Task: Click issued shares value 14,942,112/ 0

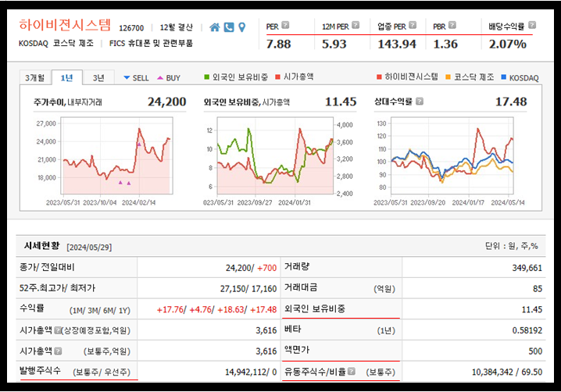Action: (x=251, y=372)
